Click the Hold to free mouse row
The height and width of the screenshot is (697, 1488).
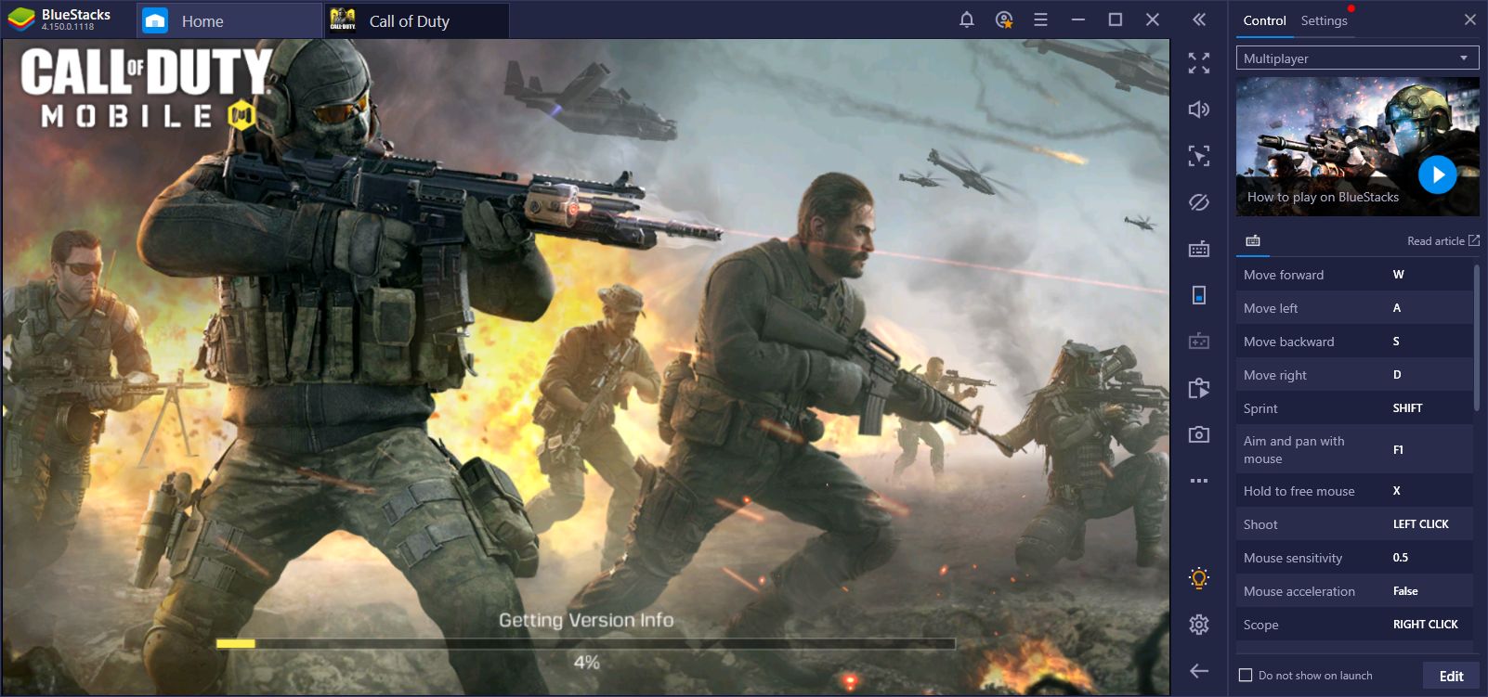click(x=1354, y=491)
